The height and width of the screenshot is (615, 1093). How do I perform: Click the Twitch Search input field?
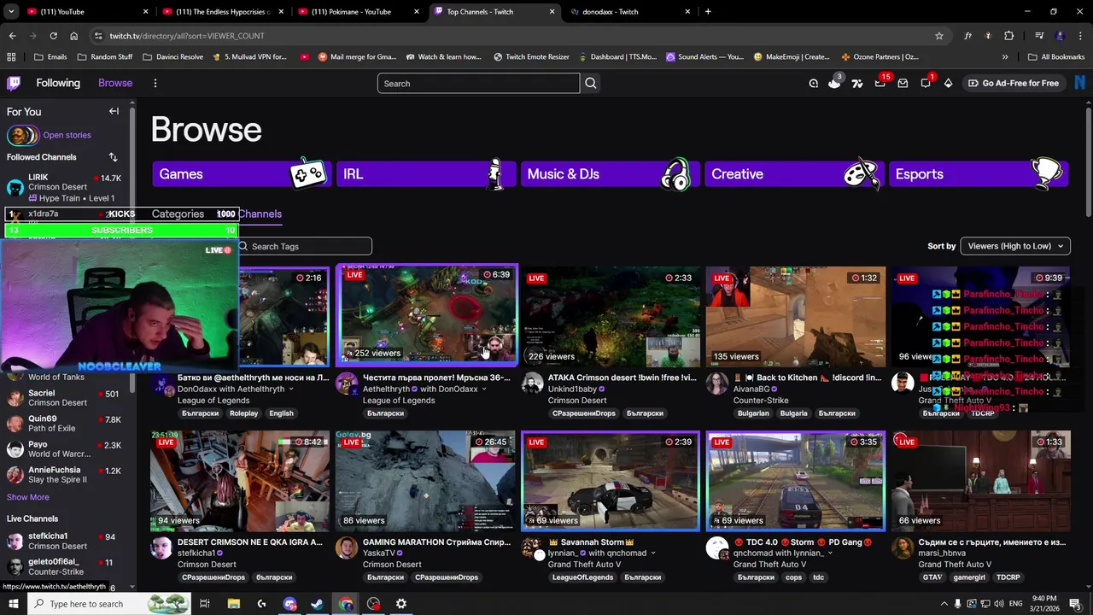point(478,83)
